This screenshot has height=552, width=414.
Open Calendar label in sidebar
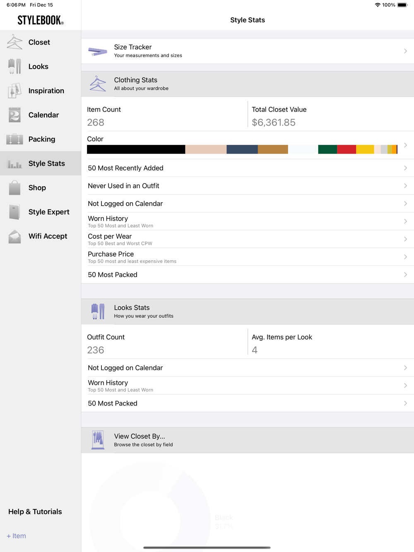pos(43,115)
